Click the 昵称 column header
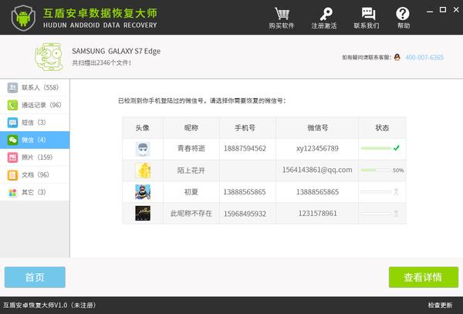The width and height of the screenshot is (463, 314). (x=191, y=128)
